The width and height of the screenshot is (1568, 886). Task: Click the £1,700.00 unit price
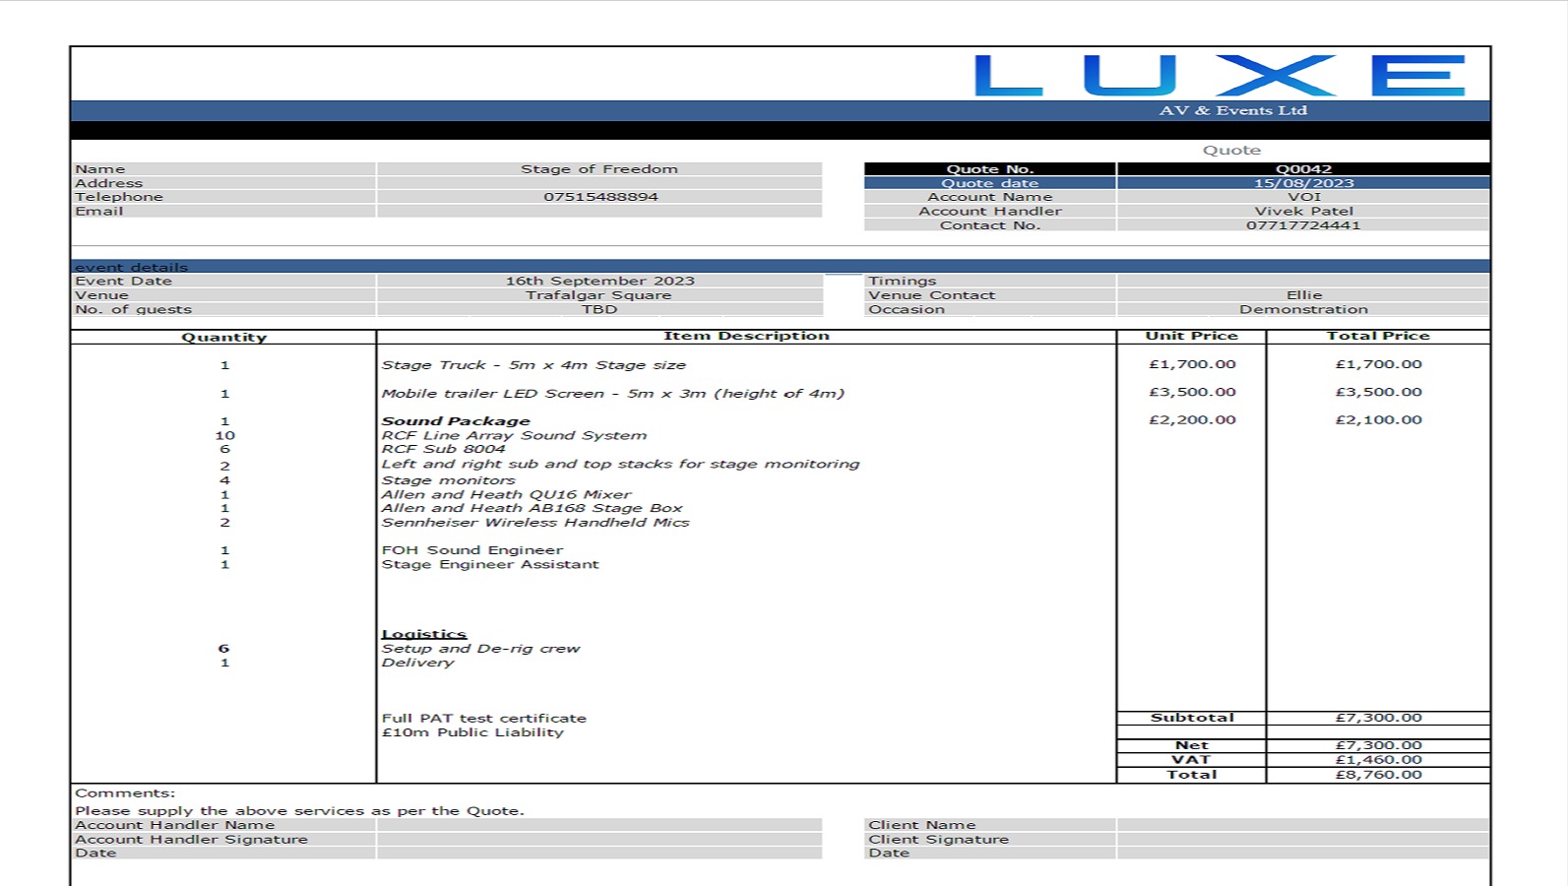1192,364
